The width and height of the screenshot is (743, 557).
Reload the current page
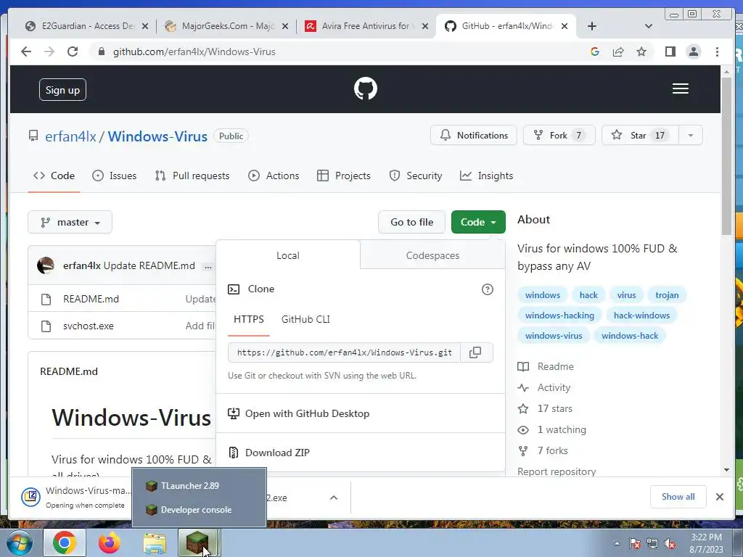73,51
